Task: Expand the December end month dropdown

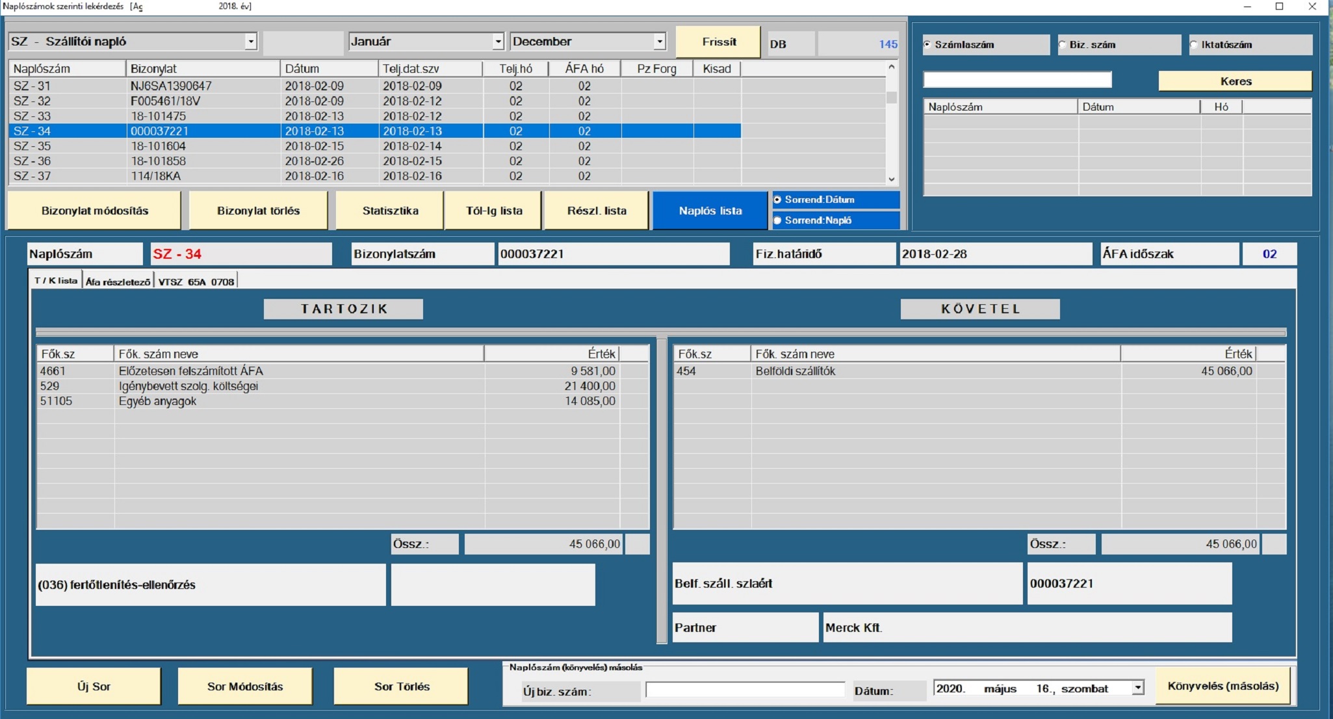Action: pyautogui.click(x=660, y=42)
